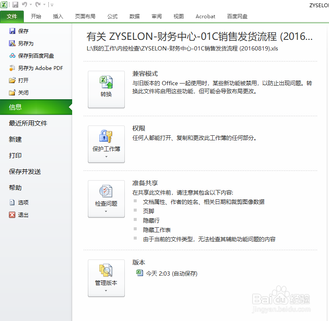Open the Undo history dropdown arrow

(31, 5)
